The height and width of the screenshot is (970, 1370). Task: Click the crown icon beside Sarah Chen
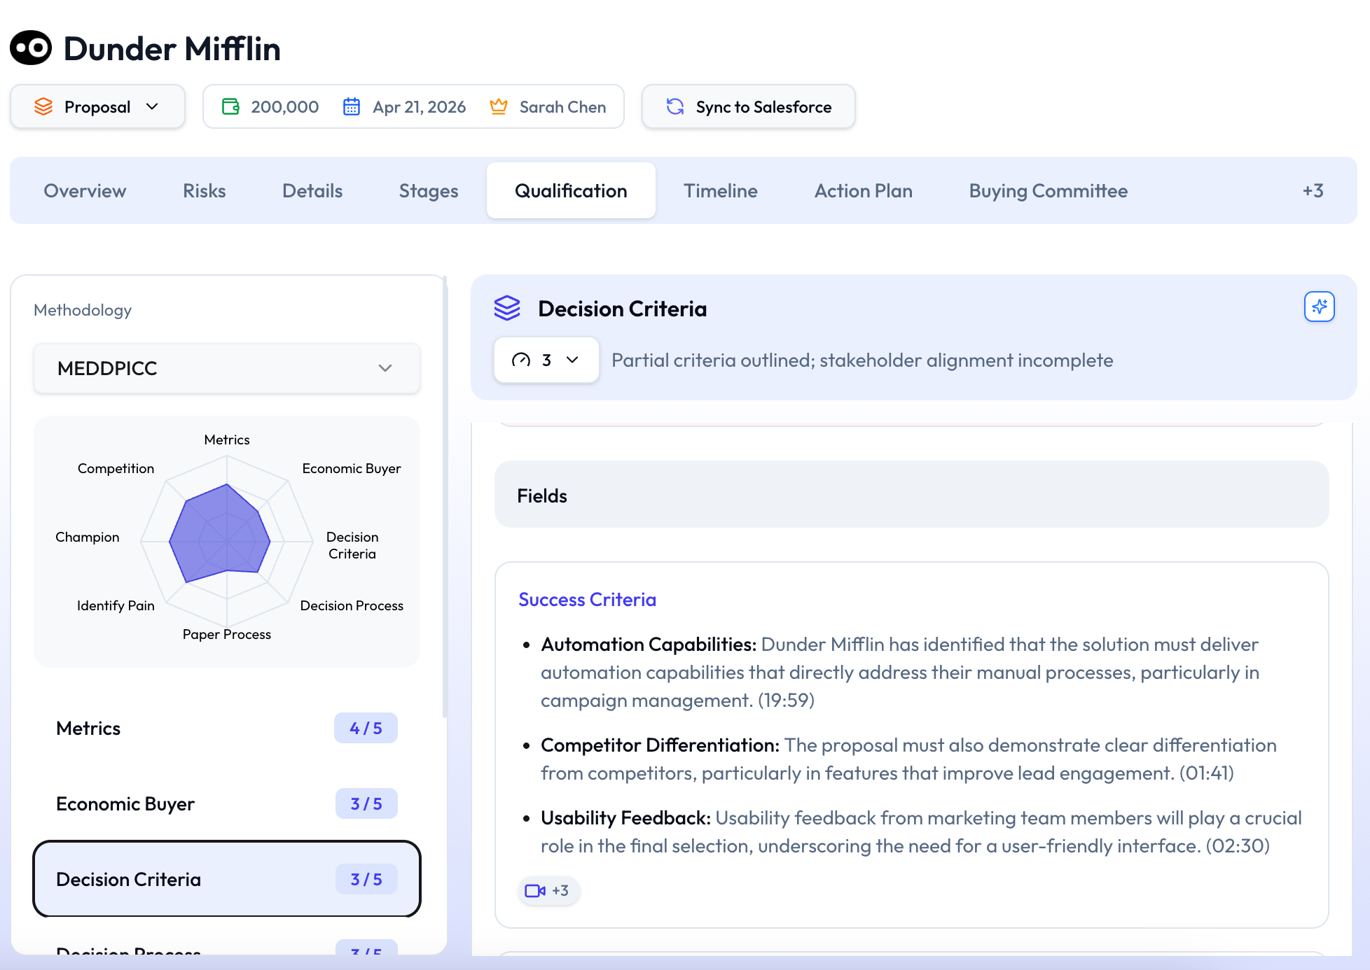[x=498, y=106]
